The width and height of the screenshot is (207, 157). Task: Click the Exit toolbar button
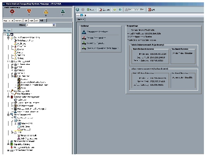point(151,10)
